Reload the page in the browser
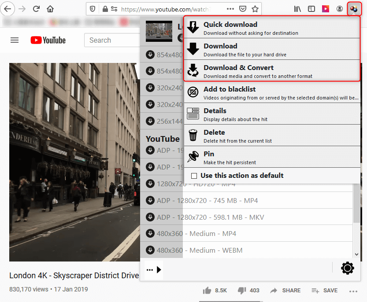 36,9
